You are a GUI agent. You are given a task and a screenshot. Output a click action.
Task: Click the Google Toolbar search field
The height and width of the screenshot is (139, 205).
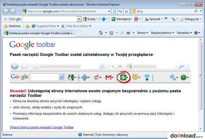click(x=50, y=19)
